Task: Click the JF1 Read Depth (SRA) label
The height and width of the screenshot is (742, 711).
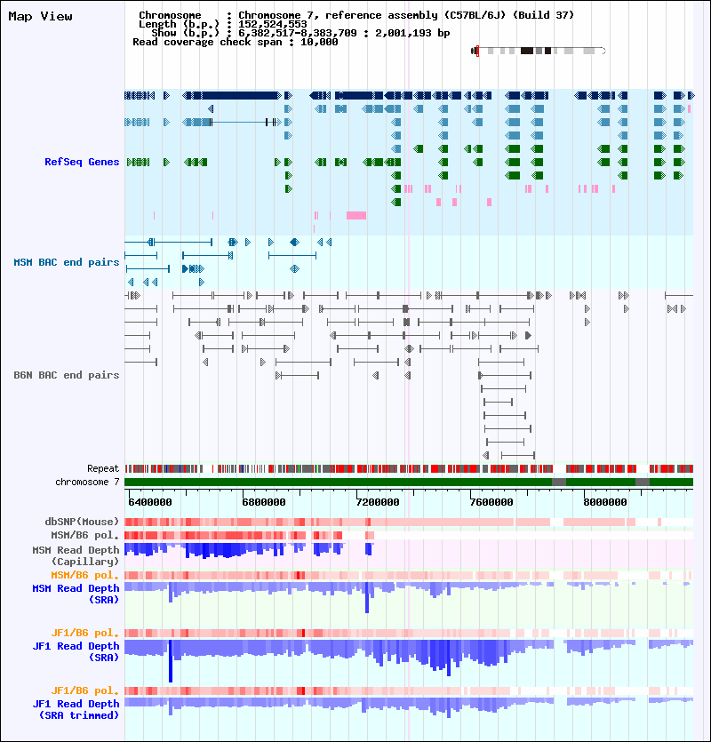Action: [x=76, y=651]
